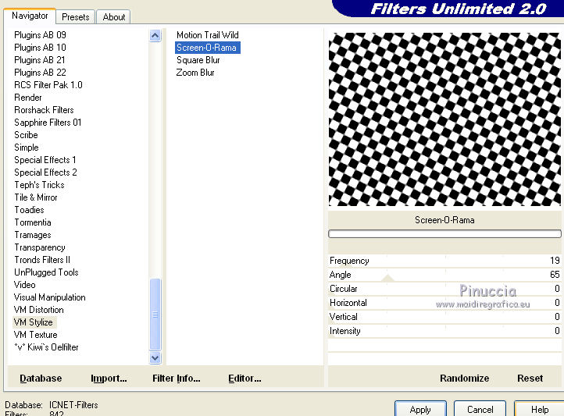The height and width of the screenshot is (416, 564).
Task: Randomize the filter settings
Action: [464, 379]
